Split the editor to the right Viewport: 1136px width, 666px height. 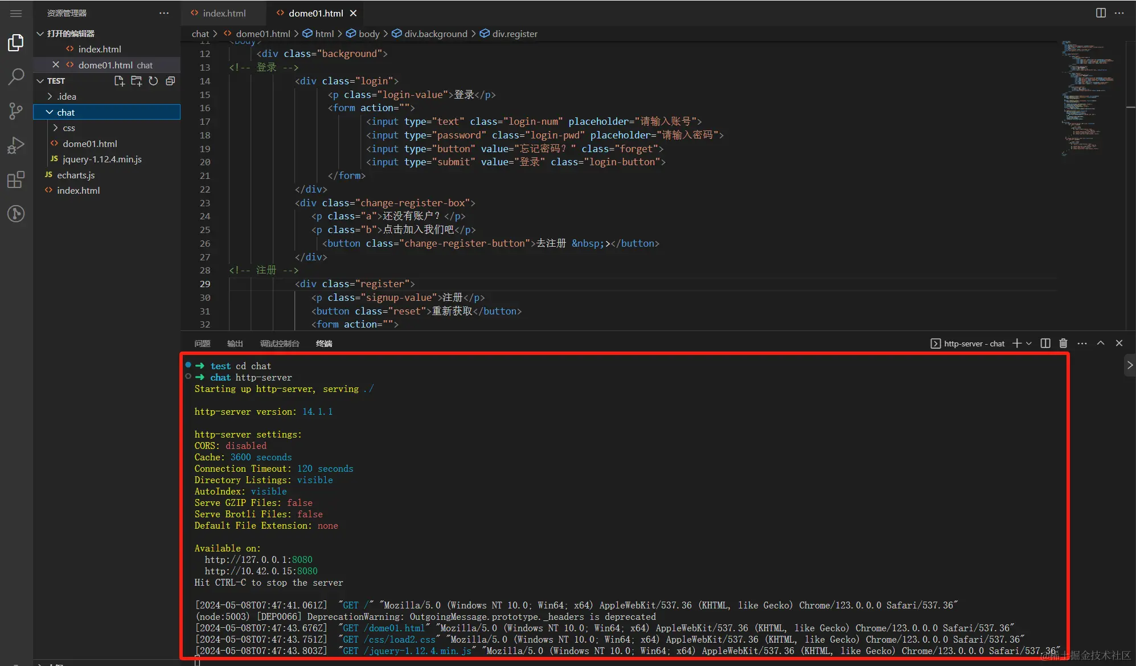click(1101, 13)
